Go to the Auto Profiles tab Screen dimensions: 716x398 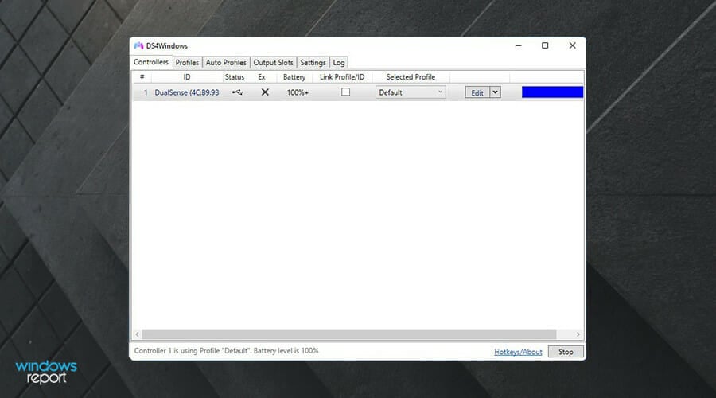click(226, 63)
